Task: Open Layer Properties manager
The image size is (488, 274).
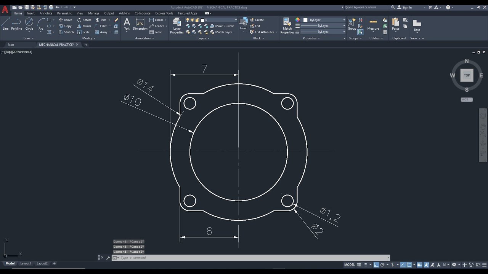Action: point(177,25)
